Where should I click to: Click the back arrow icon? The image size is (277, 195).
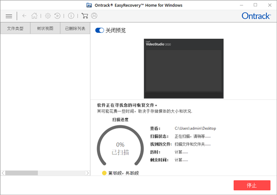pos(24,16)
